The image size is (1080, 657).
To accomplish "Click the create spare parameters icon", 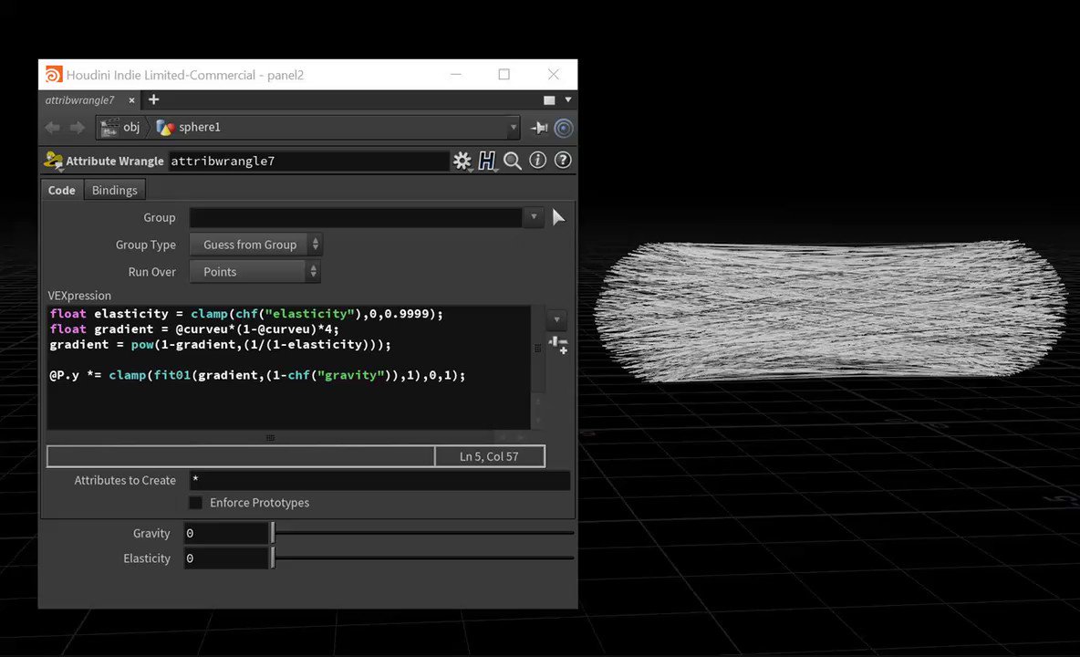I will pyautogui.click(x=558, y=345).
